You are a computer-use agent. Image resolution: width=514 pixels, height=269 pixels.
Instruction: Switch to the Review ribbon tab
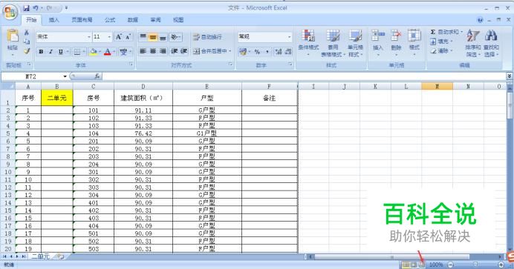(x=156, y=20)
